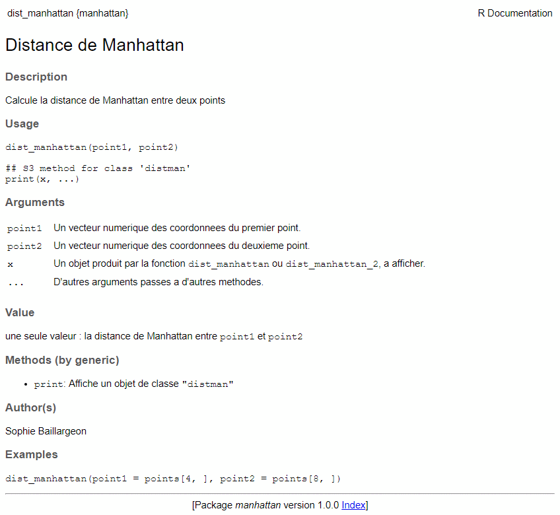This screenshot has height=515, width=560.
Task: Click the Description section heading
Action: 36,77
